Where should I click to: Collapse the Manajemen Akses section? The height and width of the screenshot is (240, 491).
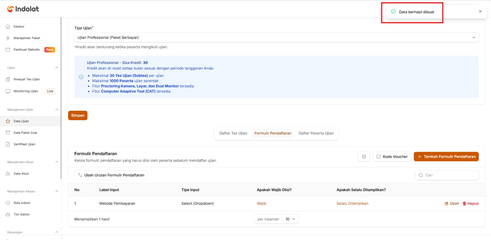click(x=57, y=191)
